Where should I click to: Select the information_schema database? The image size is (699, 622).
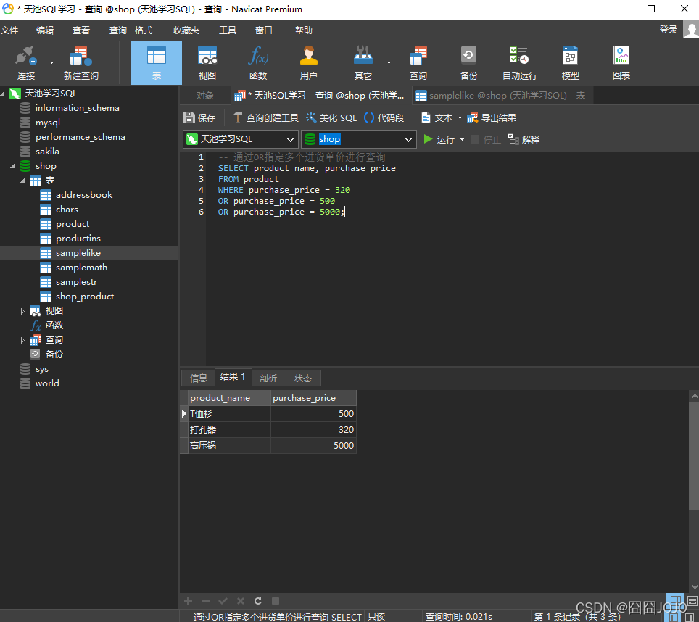tap(77, 108)
